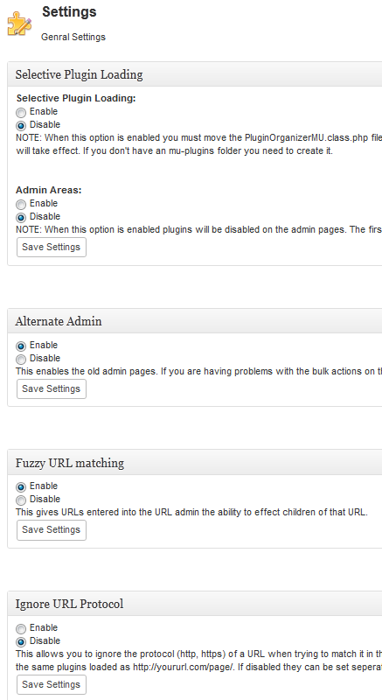Image resolution: width=382 pixels, height=700 pixels.
Task: Save Settings under Fuzzy URL matching
Action: click(x=52, y=530)
